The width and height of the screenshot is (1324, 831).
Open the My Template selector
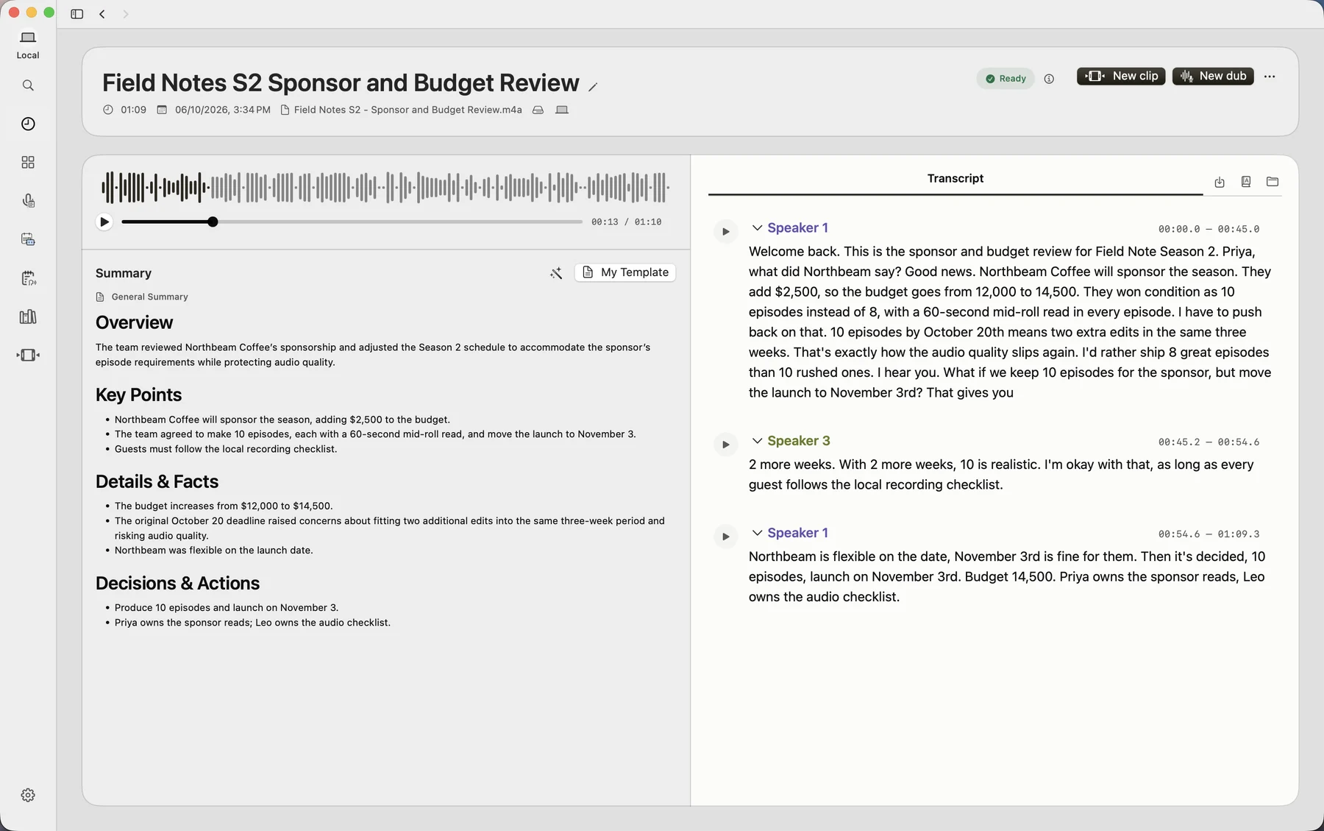pyautogui.click(x=625, y=272)
